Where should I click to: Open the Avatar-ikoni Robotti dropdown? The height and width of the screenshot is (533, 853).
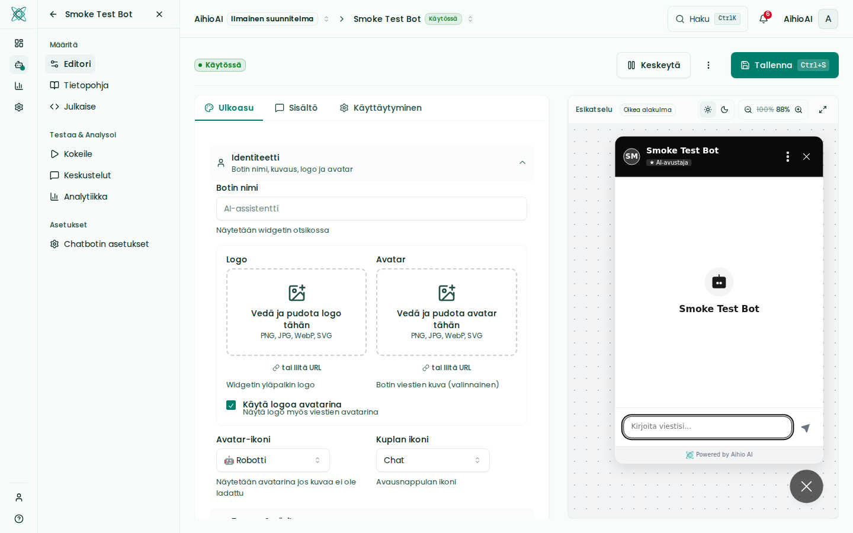click(x=272, y=460)
